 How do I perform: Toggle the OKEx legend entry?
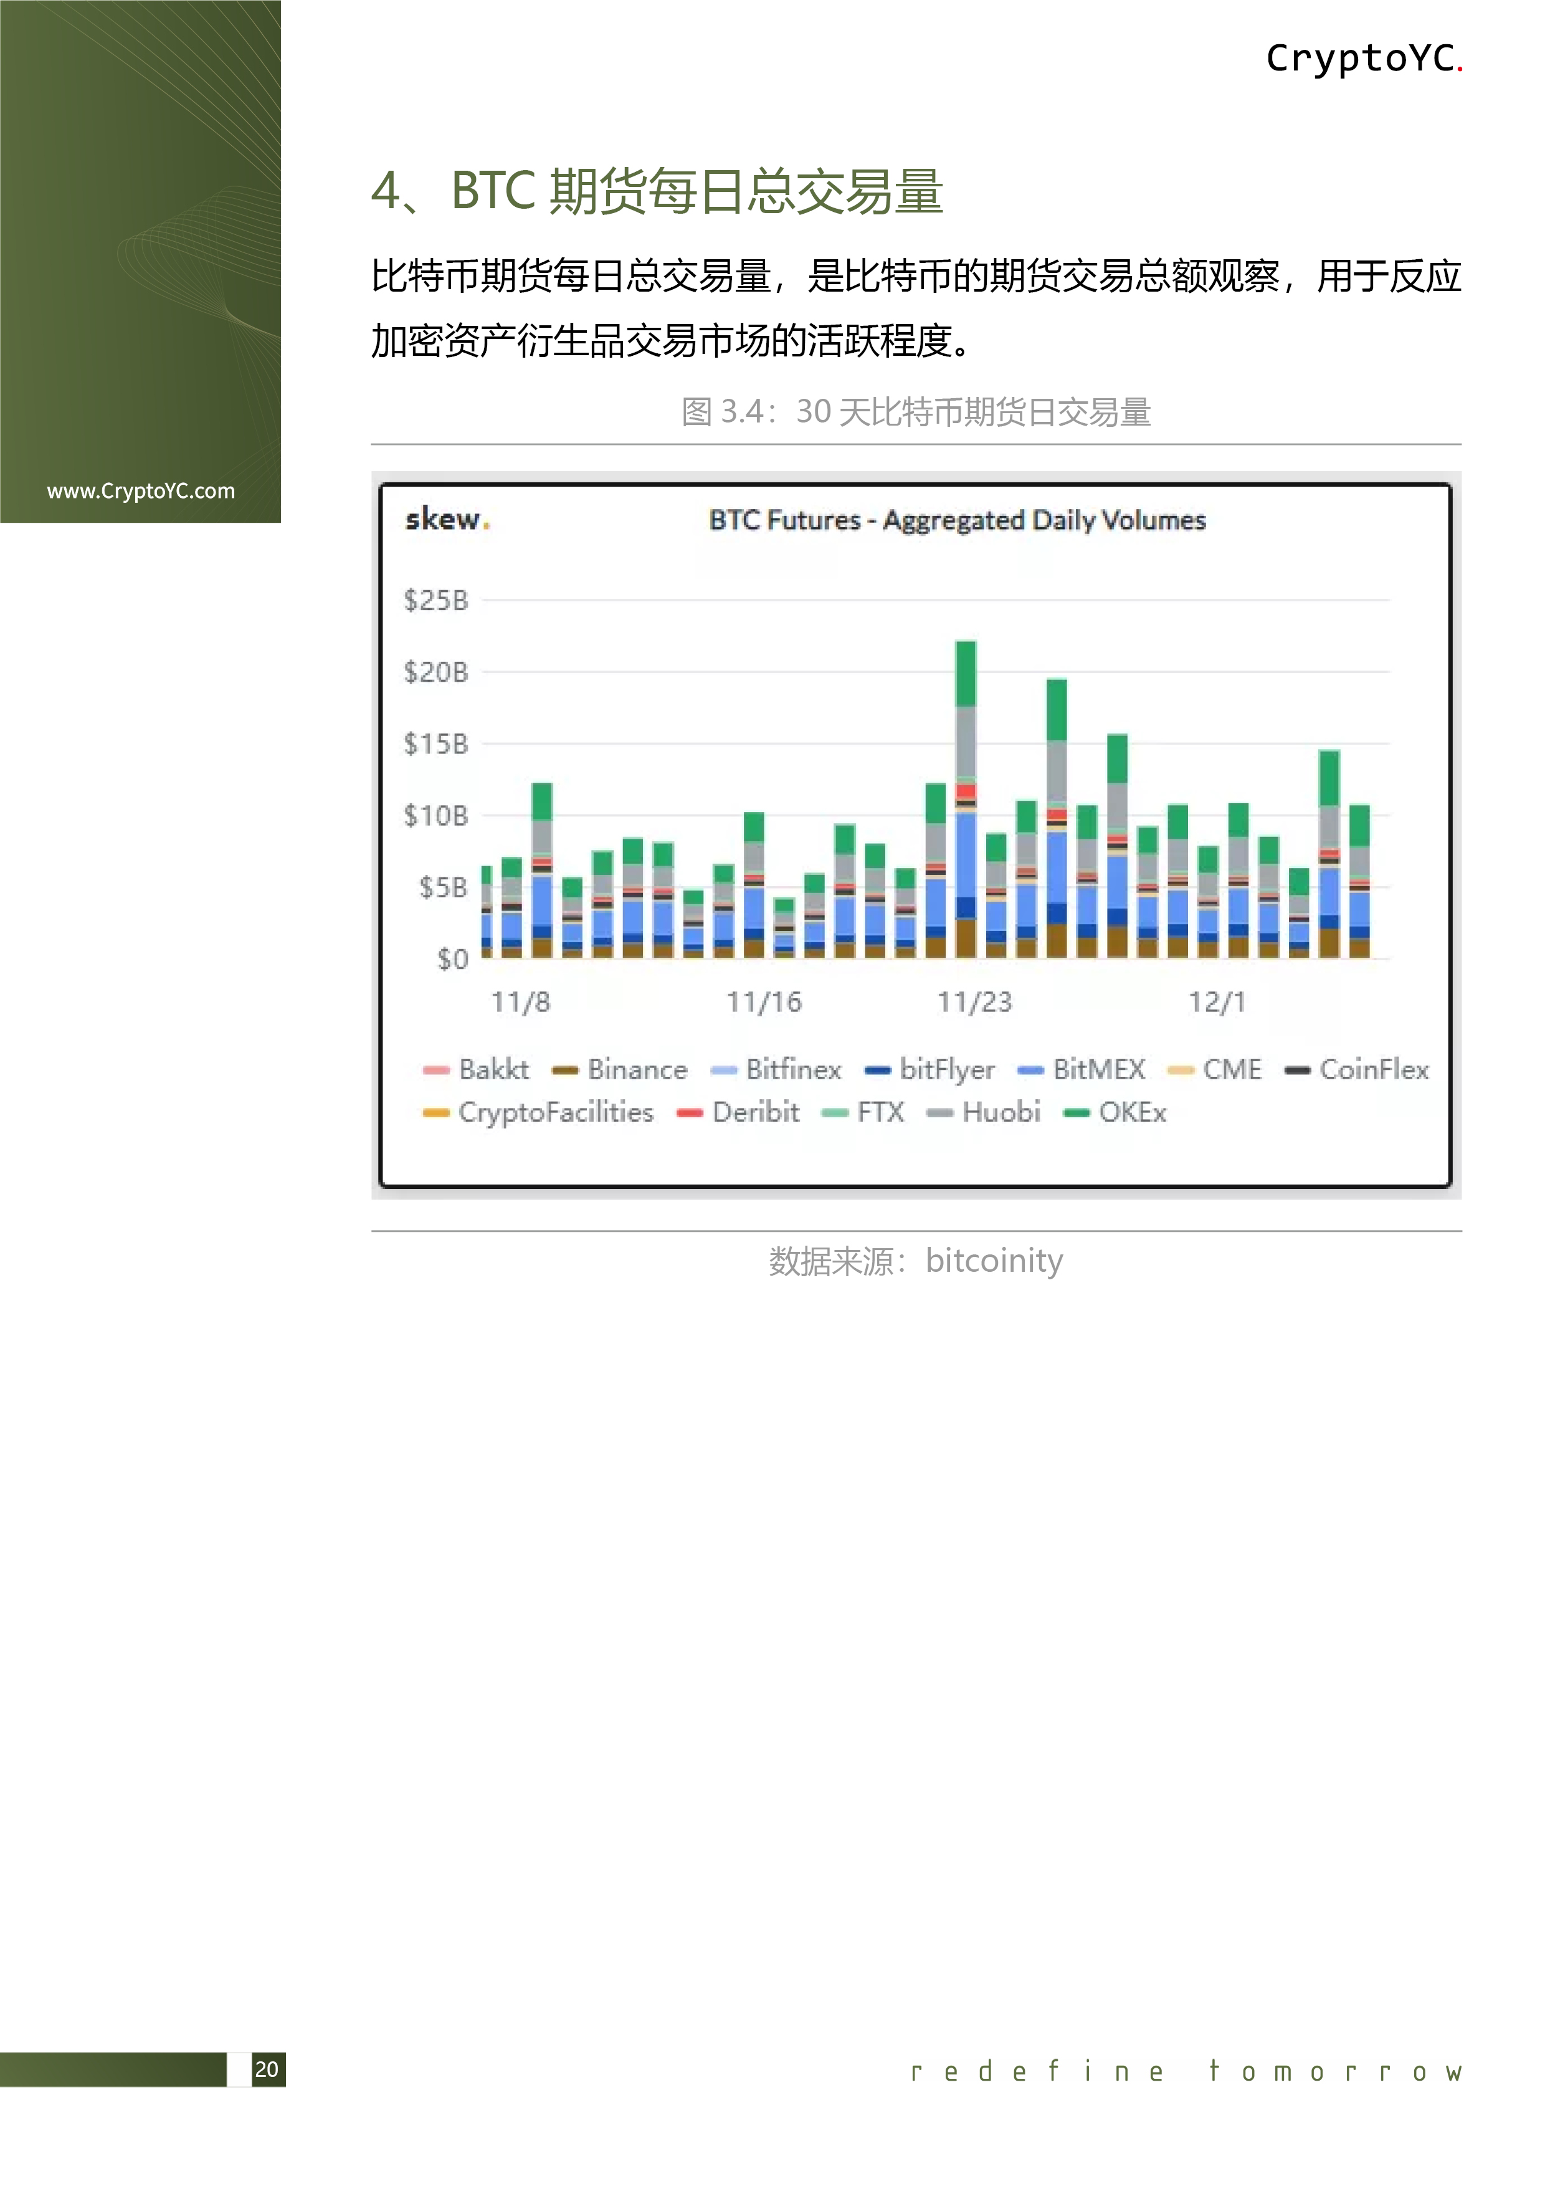pyautogui.click(x=1115, y=1112)
